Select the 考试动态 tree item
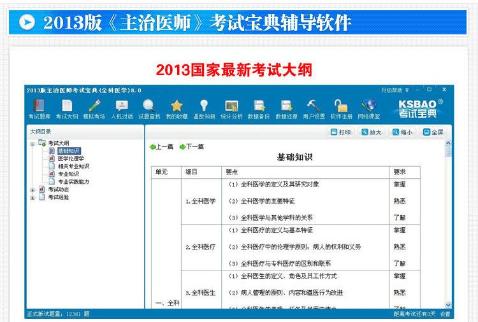Image resolution: width=478 pixels, height=322 pixels. pyautogui.click(x=58, y=189)
